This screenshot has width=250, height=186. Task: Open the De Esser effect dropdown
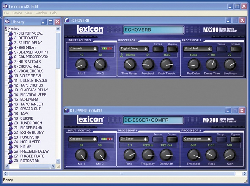click(134, 139)
